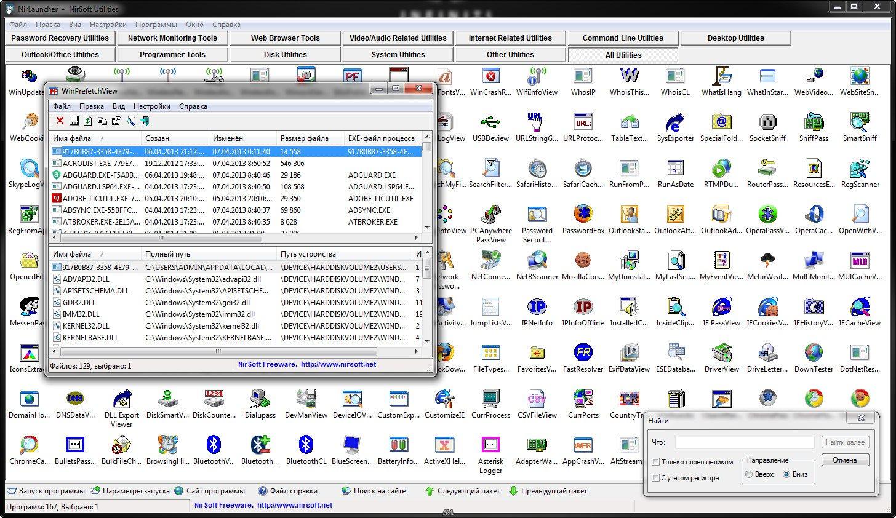Open nirsoft.net link in WinPrefetchView status bar
The width and height of the screenshot is (896, 518).
click(x=338, y=364)
